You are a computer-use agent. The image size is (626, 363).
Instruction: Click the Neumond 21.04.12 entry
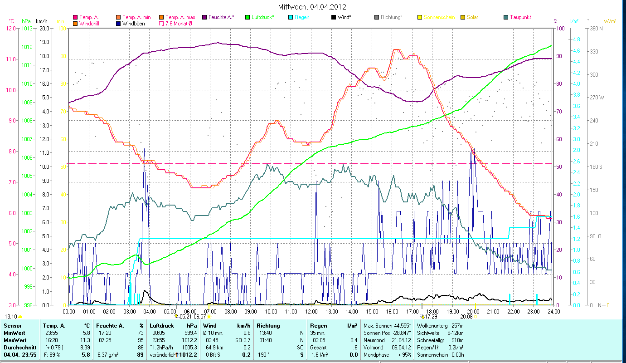[x=387, y=340]
